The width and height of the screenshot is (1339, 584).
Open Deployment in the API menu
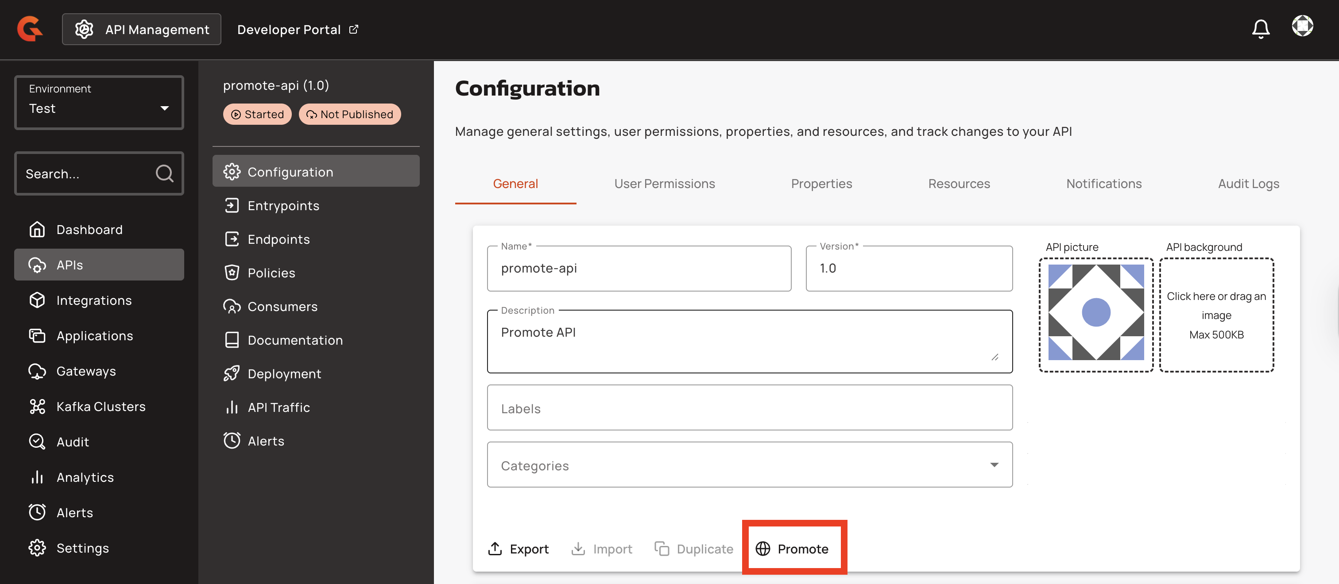tap(284, 373)
